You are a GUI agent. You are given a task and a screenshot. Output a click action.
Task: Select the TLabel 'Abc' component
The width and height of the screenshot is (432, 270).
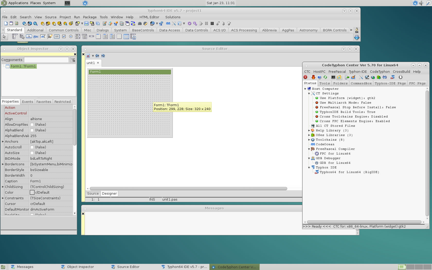click(x=36, y=37)
